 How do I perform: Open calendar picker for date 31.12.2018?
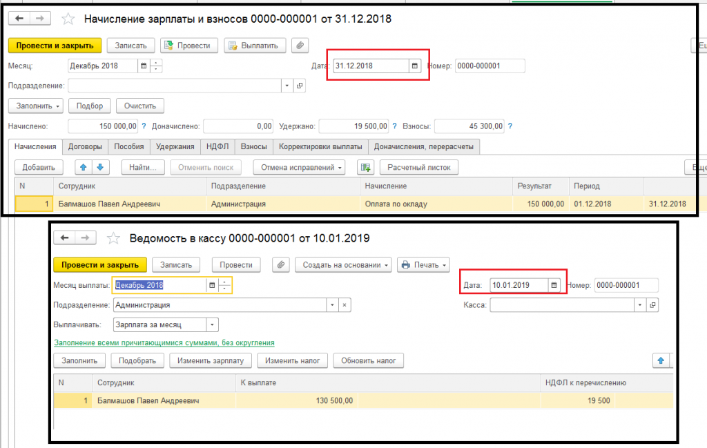[414, 66]
